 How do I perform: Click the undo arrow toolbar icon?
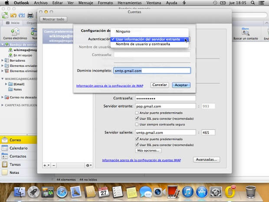pyautogui.click(x=13, y=16)
